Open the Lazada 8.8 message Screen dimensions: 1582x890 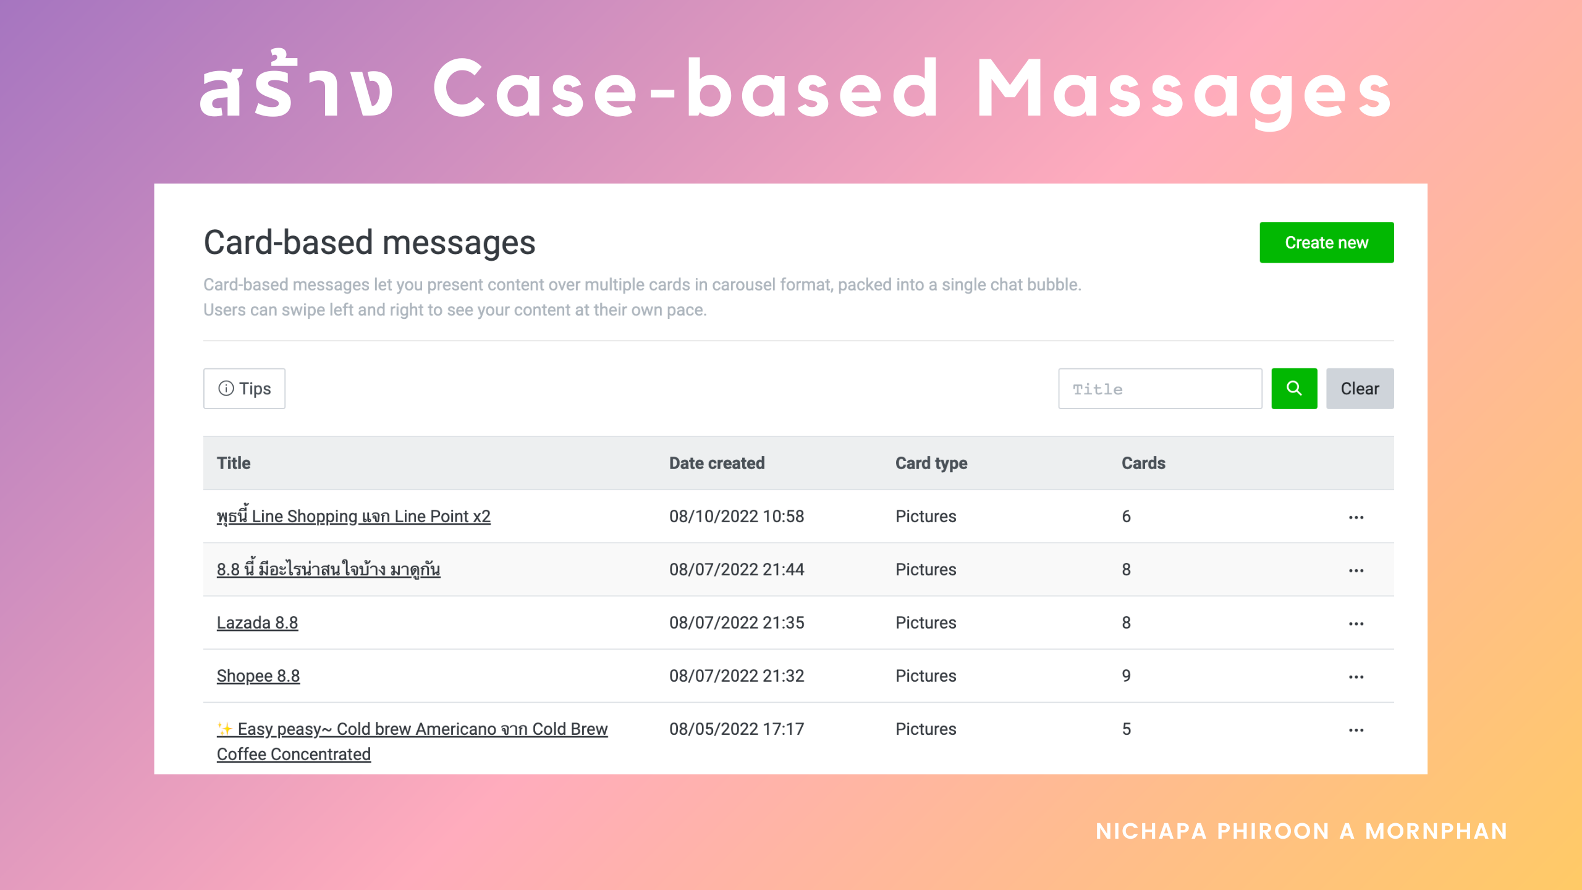click(x=257, y=622)
